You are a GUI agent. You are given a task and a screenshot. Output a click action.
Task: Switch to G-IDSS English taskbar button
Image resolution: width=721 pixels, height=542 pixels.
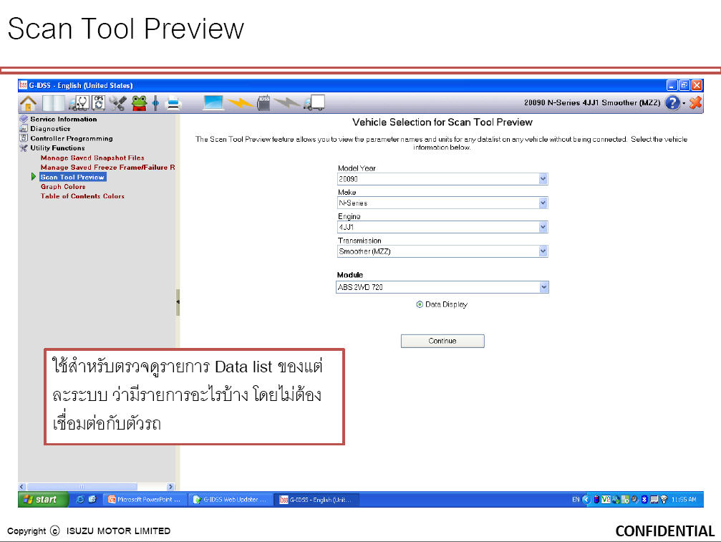[x=317, y=500]
